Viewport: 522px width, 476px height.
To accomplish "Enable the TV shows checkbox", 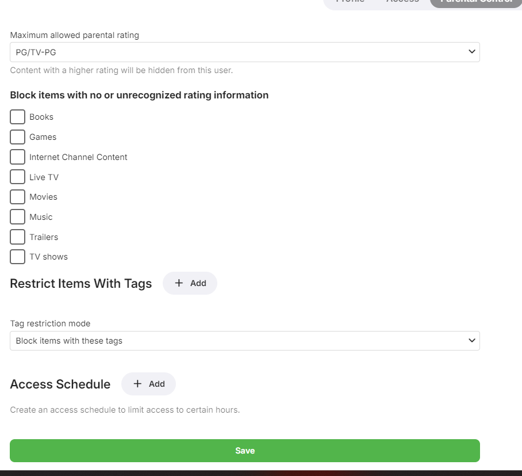I will coord(18,257).
